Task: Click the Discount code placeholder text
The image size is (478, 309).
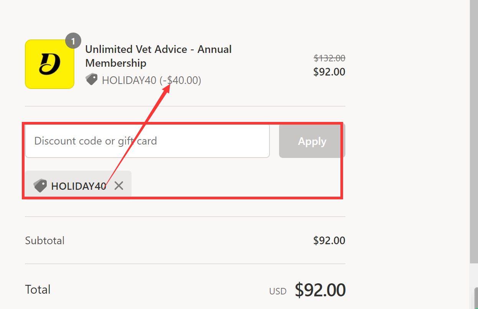Action: click(95, 141)
